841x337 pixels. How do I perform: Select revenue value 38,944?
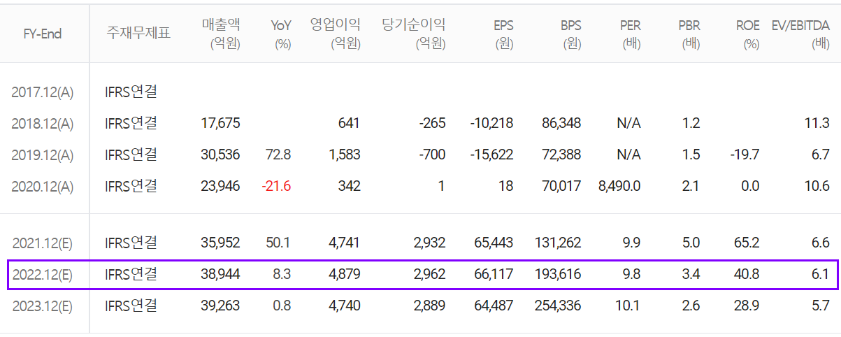221,275
